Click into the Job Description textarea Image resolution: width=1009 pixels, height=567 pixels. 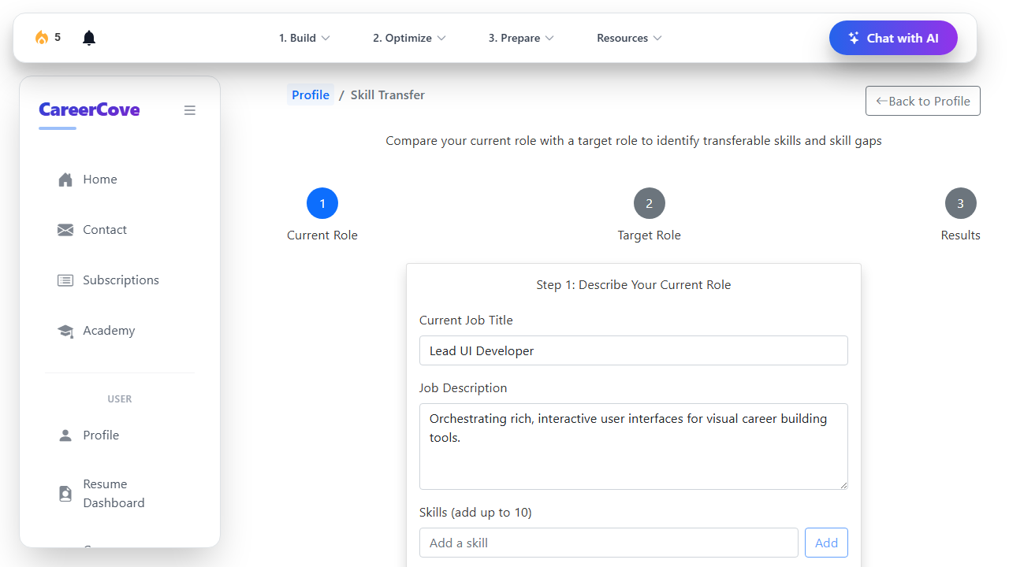point(634,447)
